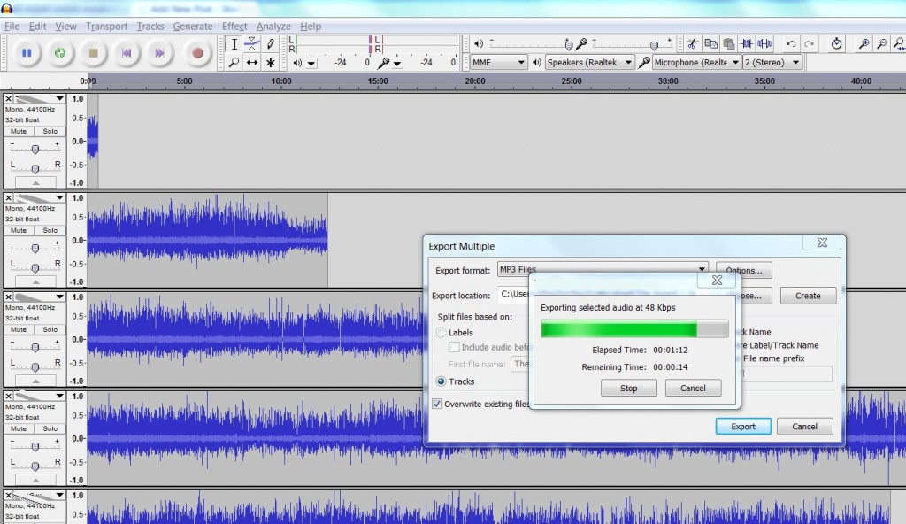This screenshot has width=906, height=524.
Task: Click the 10:00 mark on the timeline ruler
Action: (x=281, y=81)
